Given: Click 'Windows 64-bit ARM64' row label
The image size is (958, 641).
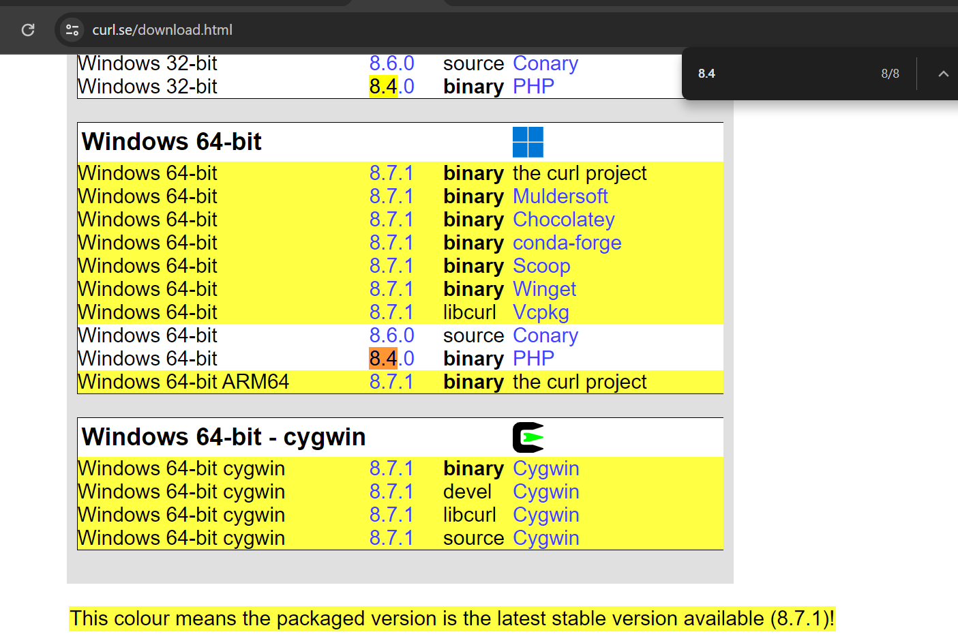Looking at the screenshot, I should (x=183, y=382).
